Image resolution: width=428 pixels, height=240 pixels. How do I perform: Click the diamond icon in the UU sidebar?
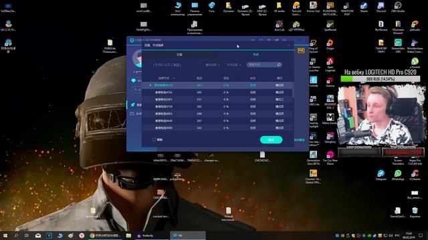point(134,81)
